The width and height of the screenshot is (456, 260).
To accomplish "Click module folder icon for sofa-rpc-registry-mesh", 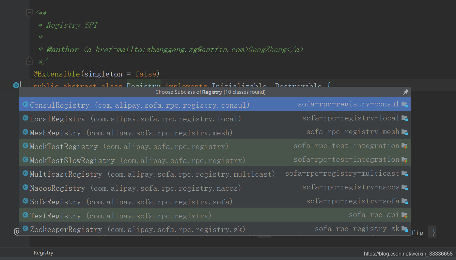I will 405,132.
